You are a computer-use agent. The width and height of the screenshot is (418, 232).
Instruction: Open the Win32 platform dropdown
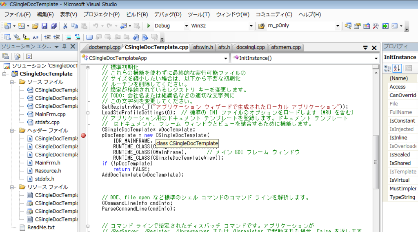click(x=251, y=26)
